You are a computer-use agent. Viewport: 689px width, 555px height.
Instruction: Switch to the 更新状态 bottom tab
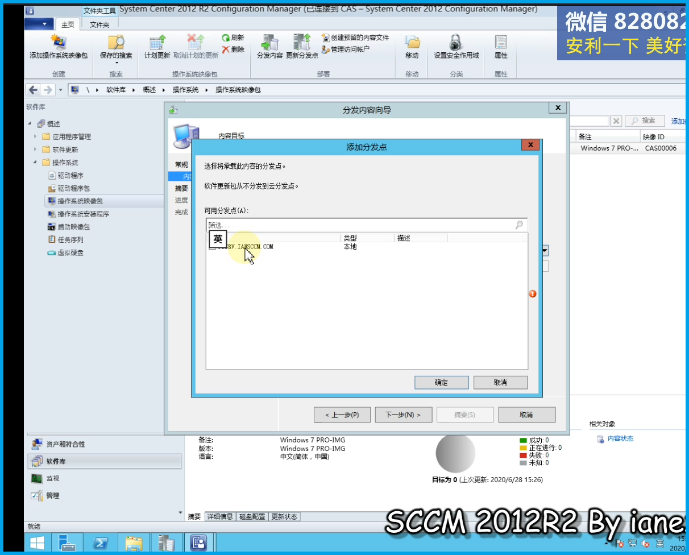[x=284, y=517]
